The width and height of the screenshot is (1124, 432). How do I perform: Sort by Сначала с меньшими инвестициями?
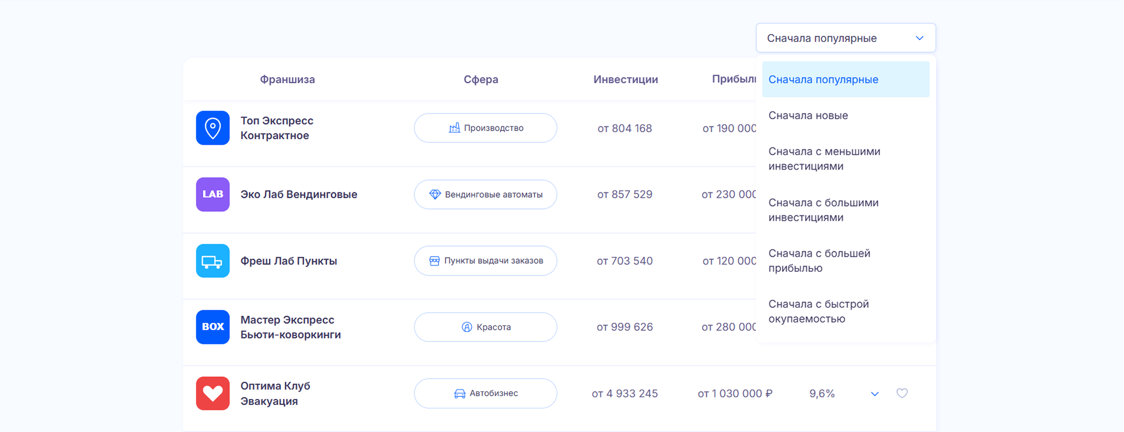(846, 159)
